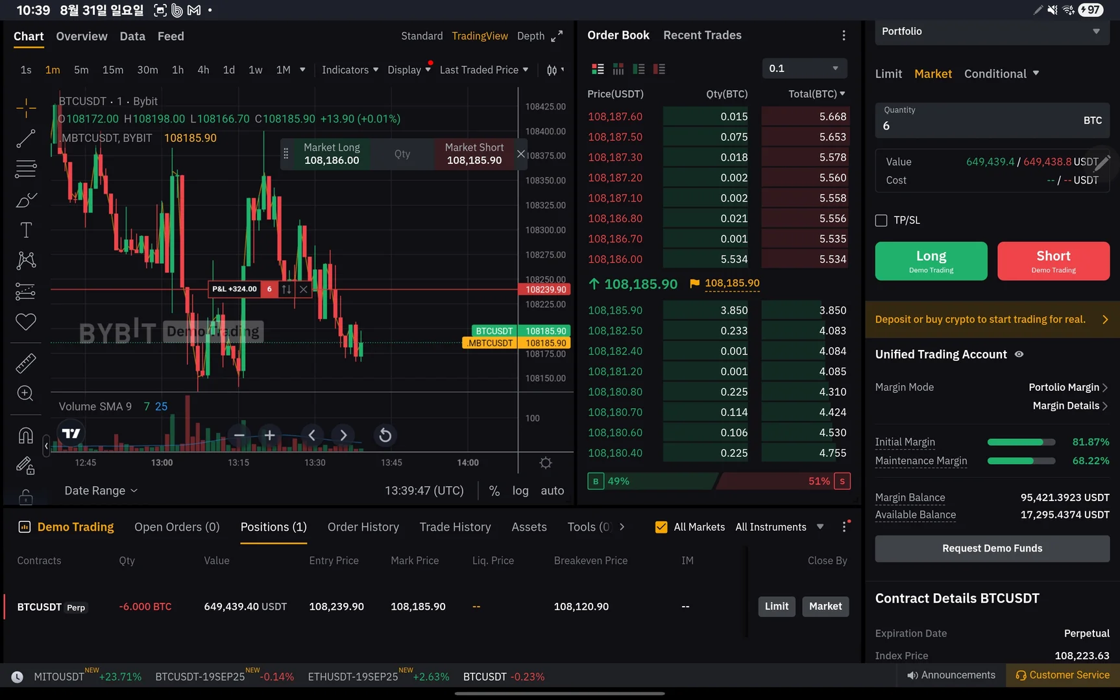Uncheck the All Markets checkbox

click(x=661, y=527)
